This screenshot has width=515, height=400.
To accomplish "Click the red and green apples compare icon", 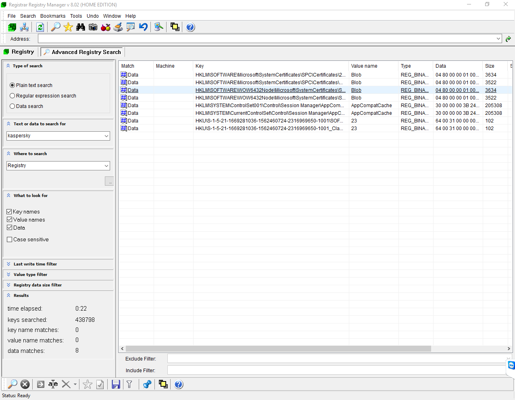I will click(106, 27).
